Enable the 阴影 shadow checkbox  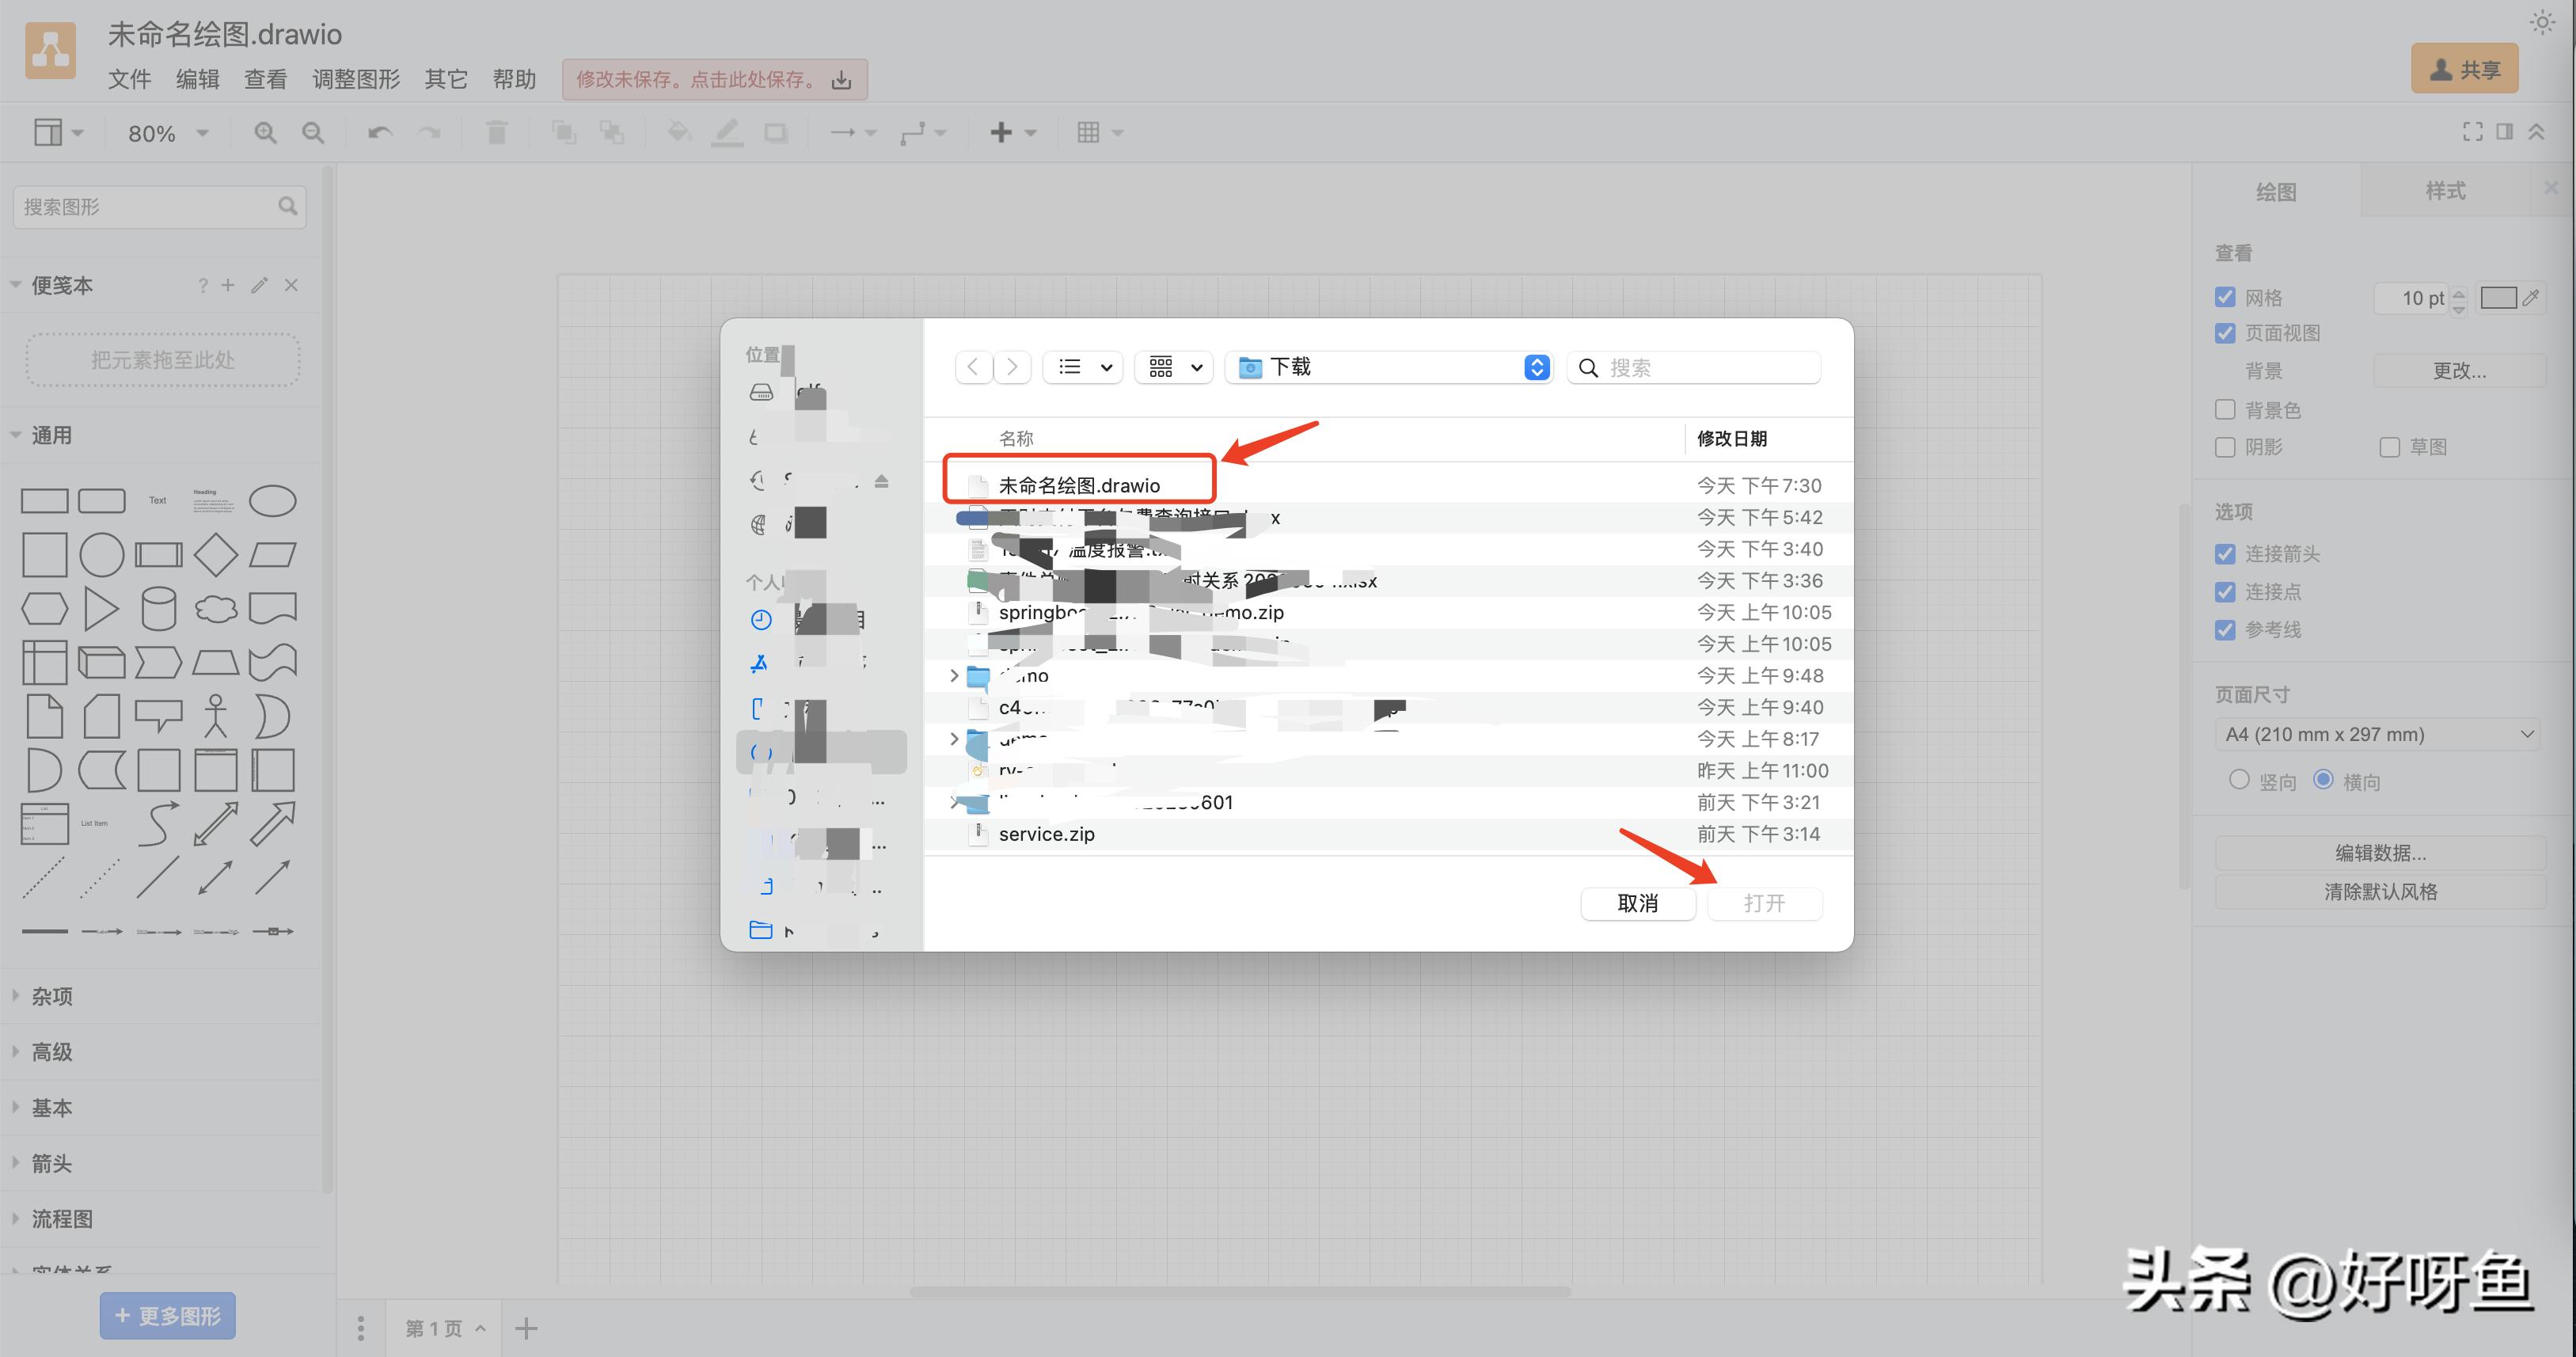[x=2225, y=447]
